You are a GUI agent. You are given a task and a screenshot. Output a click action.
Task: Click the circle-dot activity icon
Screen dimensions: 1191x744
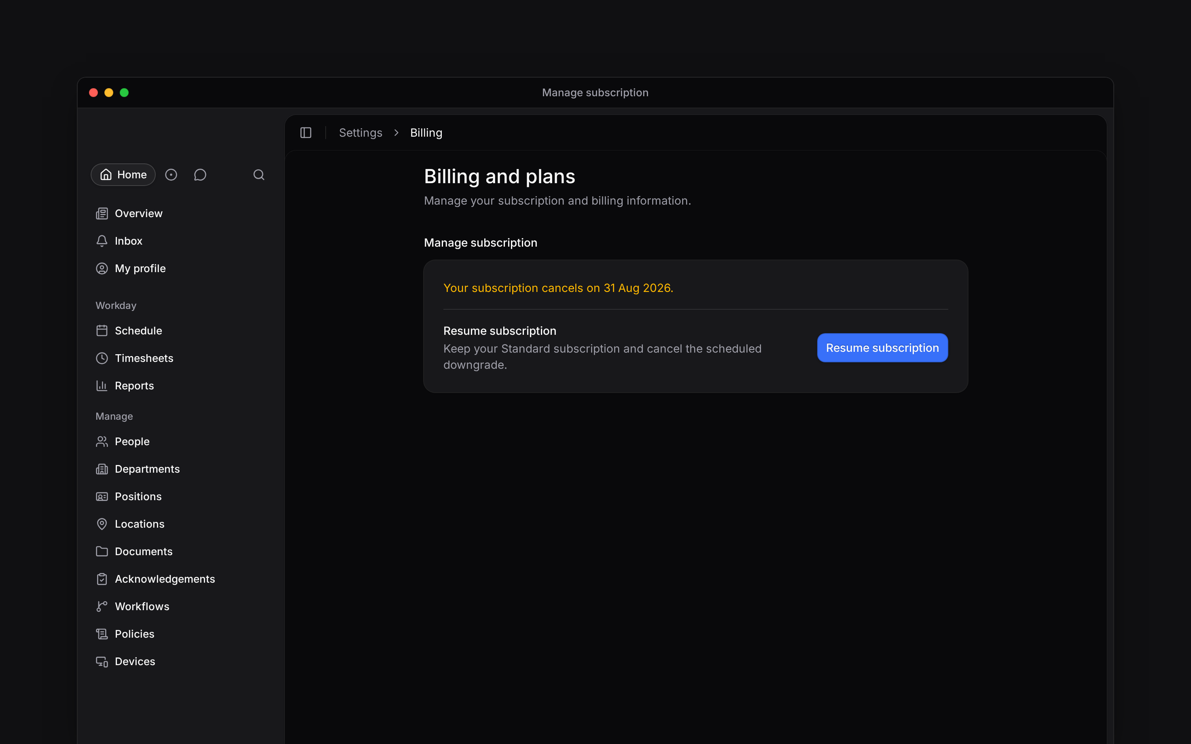tap(171, 175)
